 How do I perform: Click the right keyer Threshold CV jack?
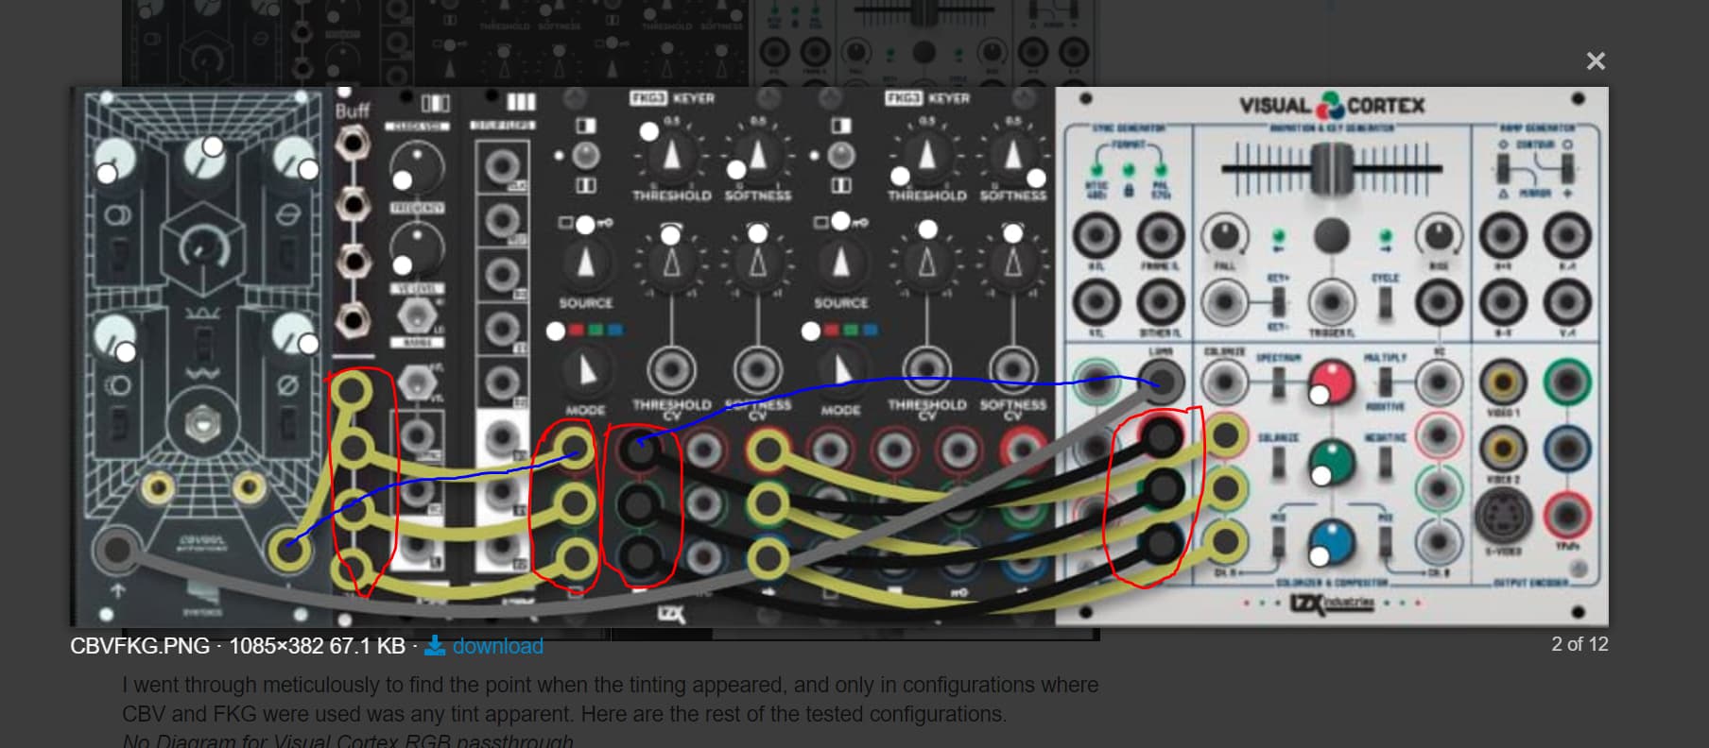pyautogui.click(x=927, y=371)
